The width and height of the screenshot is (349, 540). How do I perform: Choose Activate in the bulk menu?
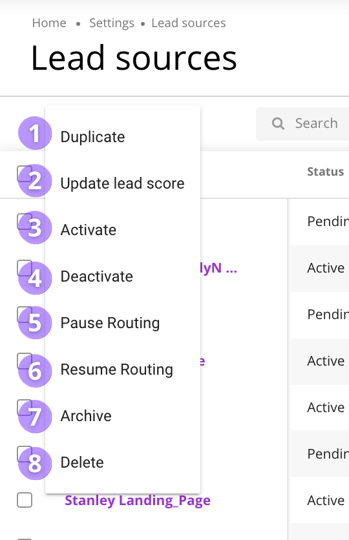point(123,230)
